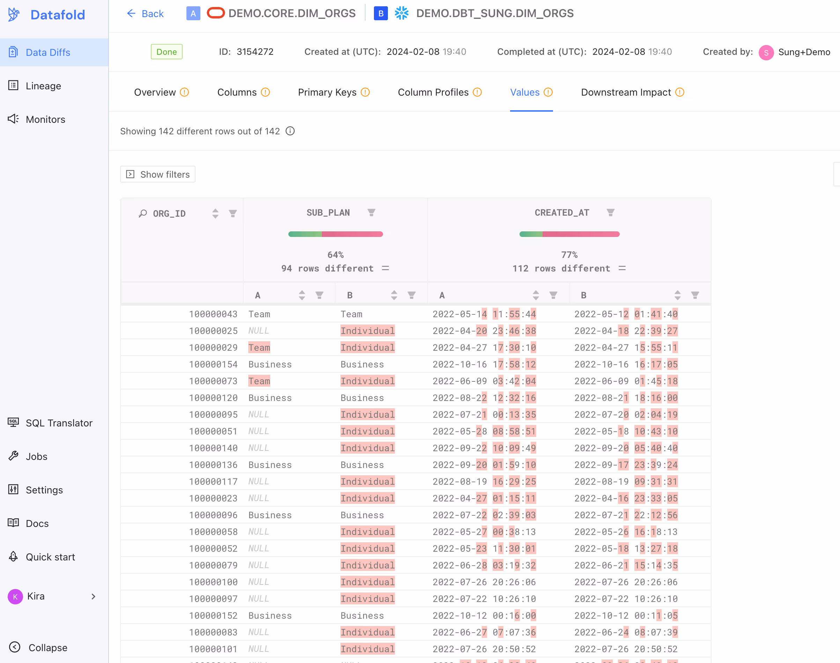This screenshot has height=663, width=840.
Task: Filter the SUB_PLAN column header
Action: [x=371, y=212]
